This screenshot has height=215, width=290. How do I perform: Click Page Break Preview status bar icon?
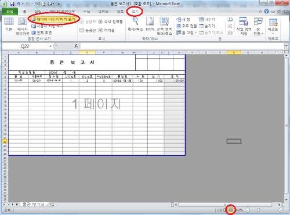[230, 210]
